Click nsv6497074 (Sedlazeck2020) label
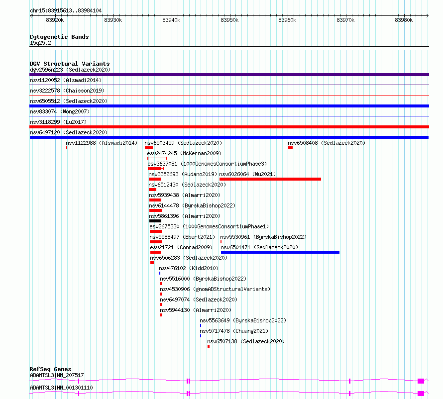 click(x=199, y=299)
